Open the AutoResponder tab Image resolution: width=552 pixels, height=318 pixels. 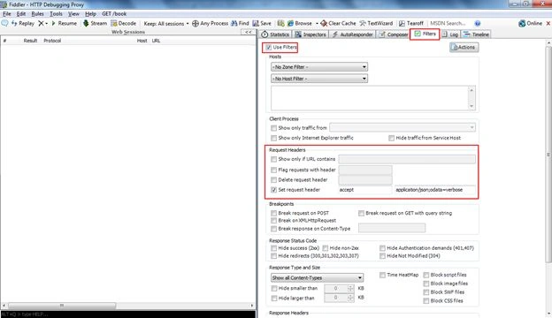[x=352, y=34]
